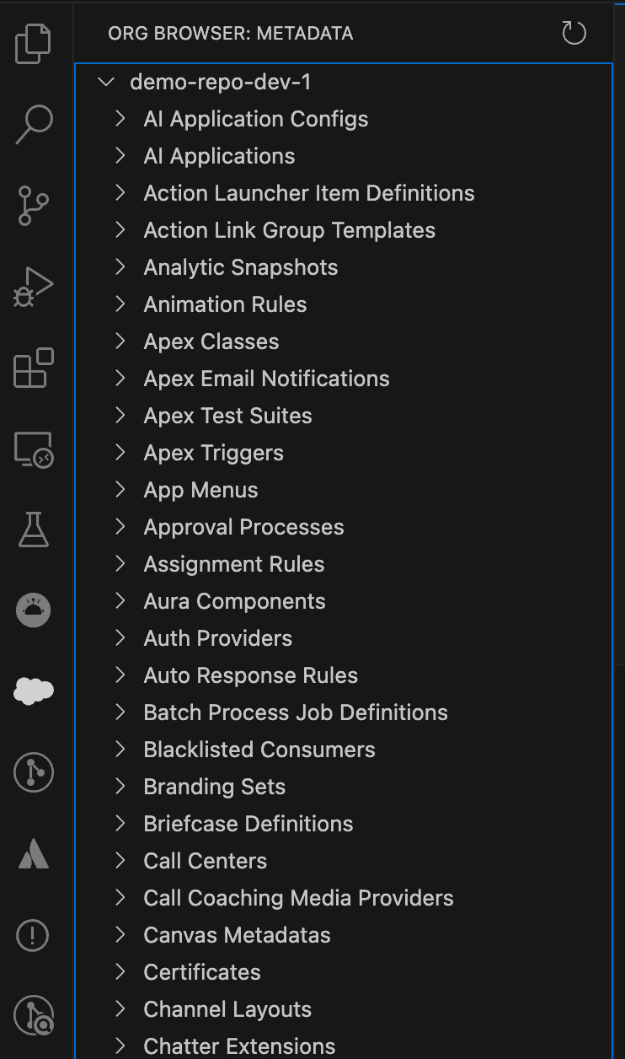Select the Auto Response Rules row

point(344,675)
